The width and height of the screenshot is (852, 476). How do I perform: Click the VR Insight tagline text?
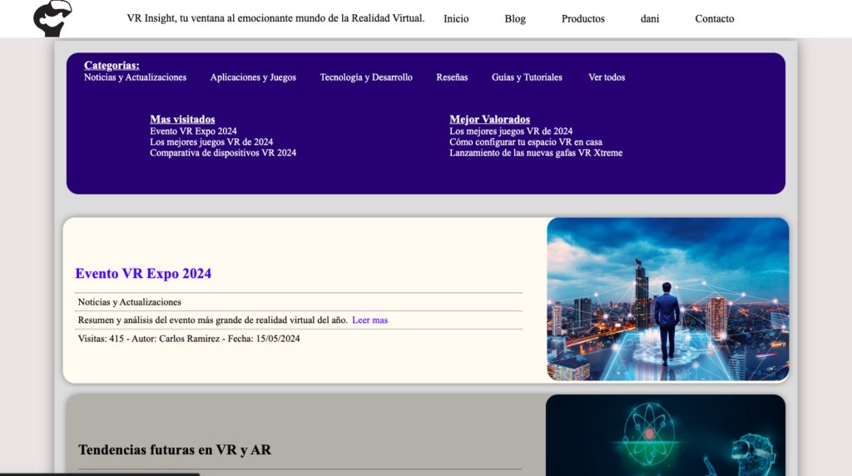[275, 18]
